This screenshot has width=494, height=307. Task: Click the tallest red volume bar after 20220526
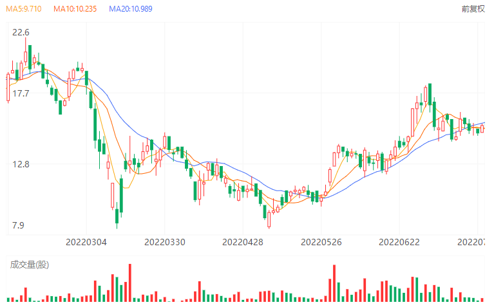[x=334, y=283]
